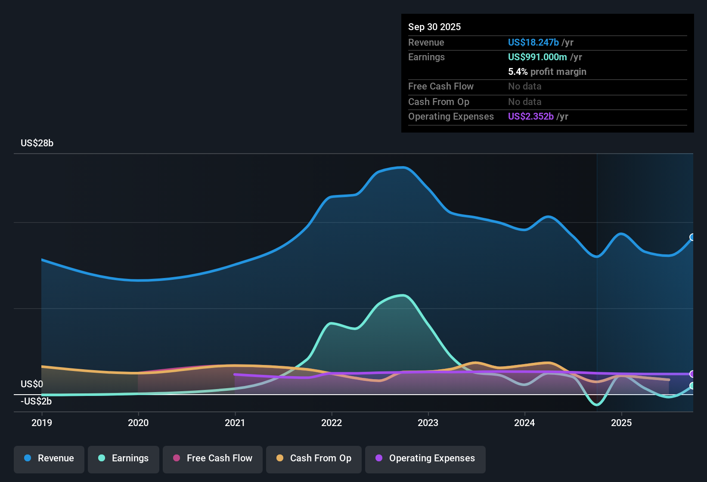Image resolution: width=707 pixels, height=482 pixels.
Task: Toggle the Free Cash Flow series off
Action: point(212,458)
